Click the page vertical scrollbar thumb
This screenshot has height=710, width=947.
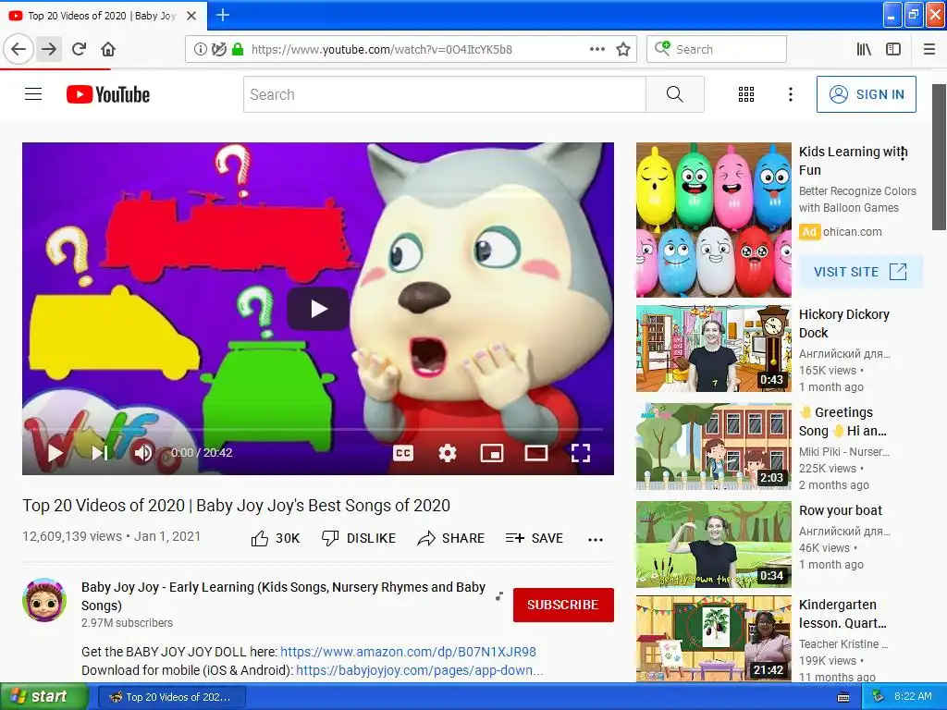(x=939, y=157)
